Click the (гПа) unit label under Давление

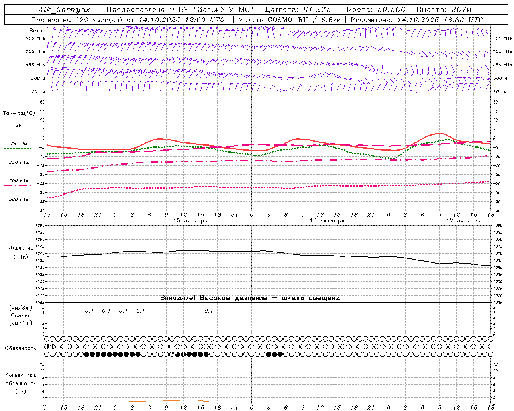tap(21, 257)
